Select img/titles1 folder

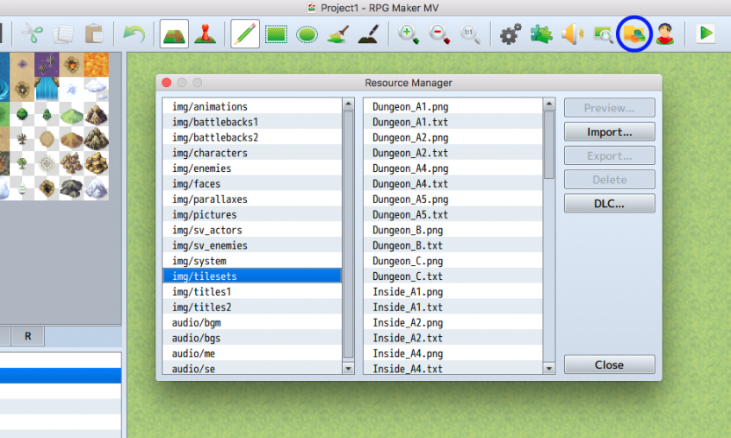252,291
